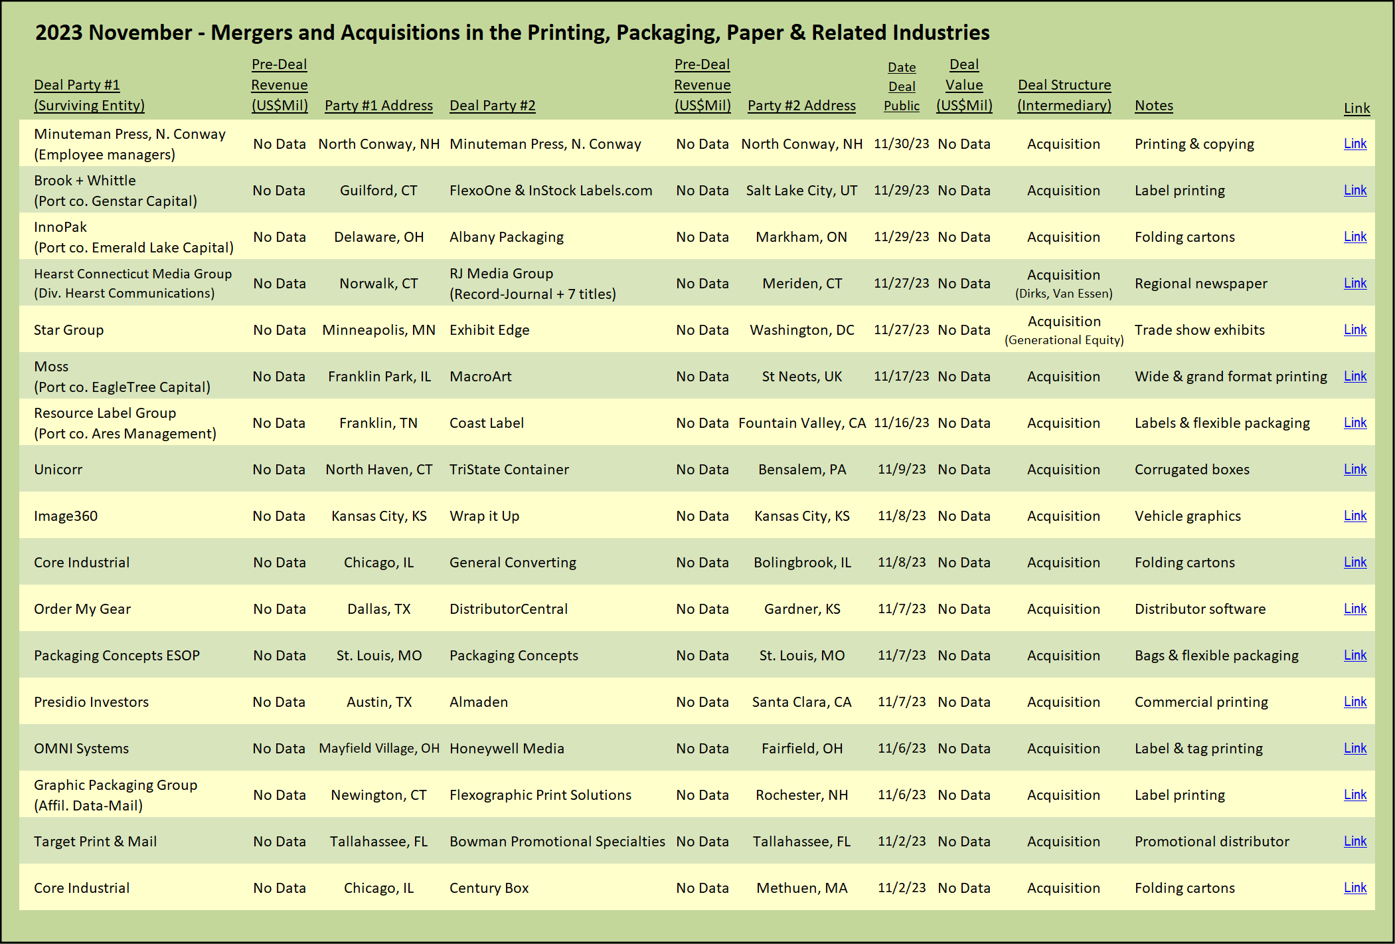This screenshot has height=944, width=1395.
Task: Select the 'Century Box' cell
Action: point(489,888)
